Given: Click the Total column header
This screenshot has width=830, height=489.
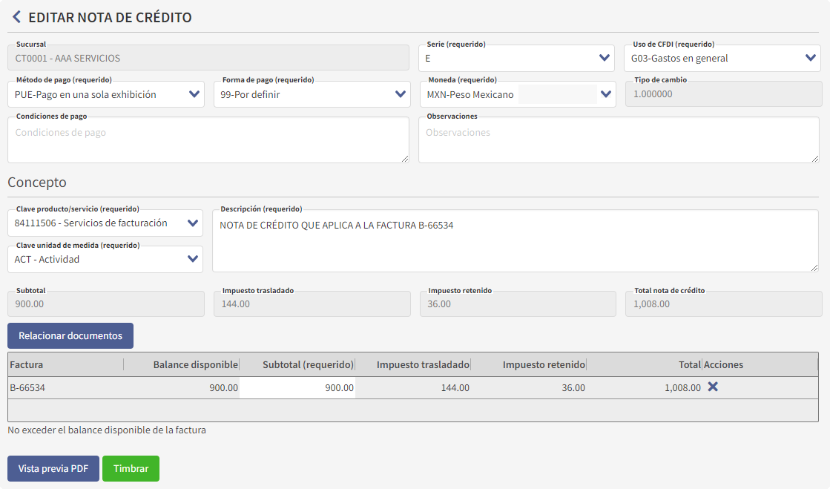Looking at the screenshot, I should (x=689, y=364).
